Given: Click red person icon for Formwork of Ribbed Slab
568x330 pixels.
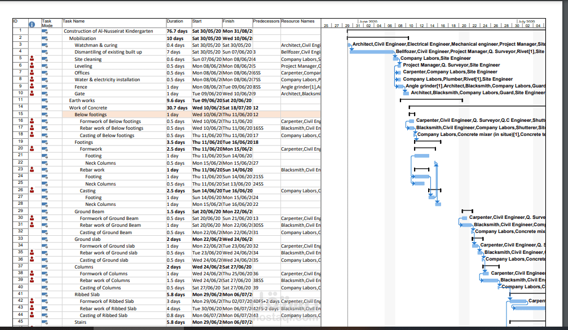Looking at the screenshot, I should click(x=32, y=301).
